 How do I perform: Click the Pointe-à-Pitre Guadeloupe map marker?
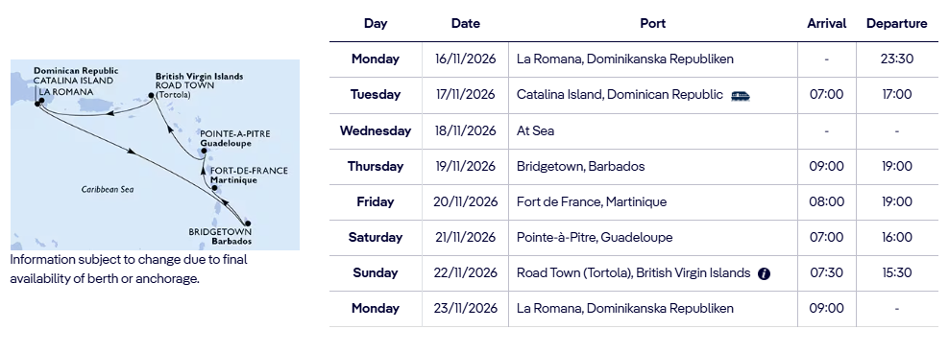(x=205, y=152)
